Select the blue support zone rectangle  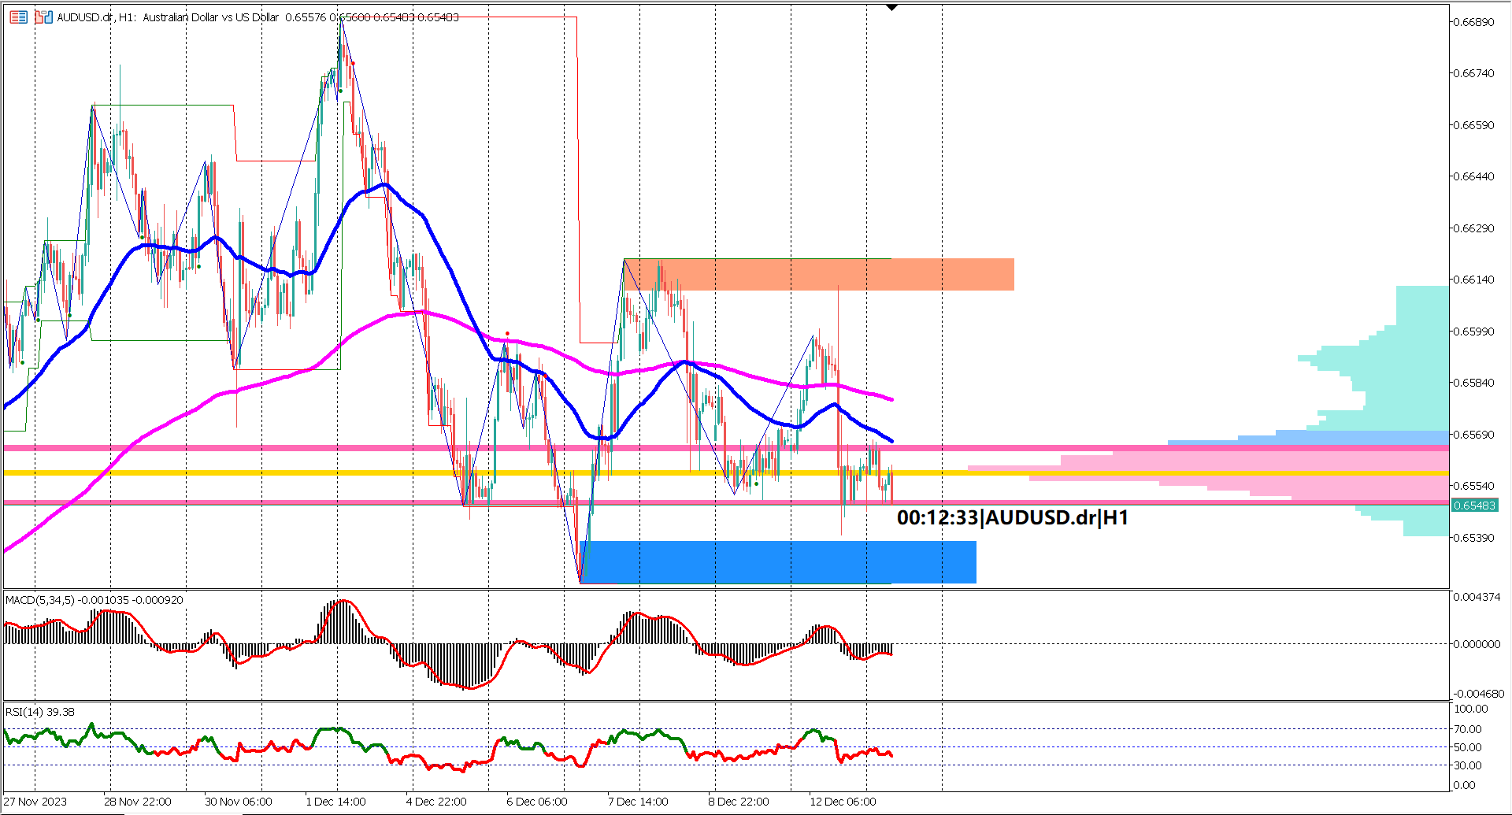pos(778,562)
